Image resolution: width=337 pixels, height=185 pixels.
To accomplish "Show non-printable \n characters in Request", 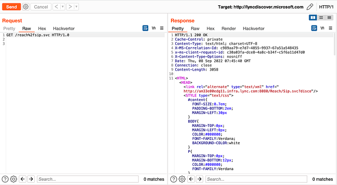I will [x=154, y=28].
